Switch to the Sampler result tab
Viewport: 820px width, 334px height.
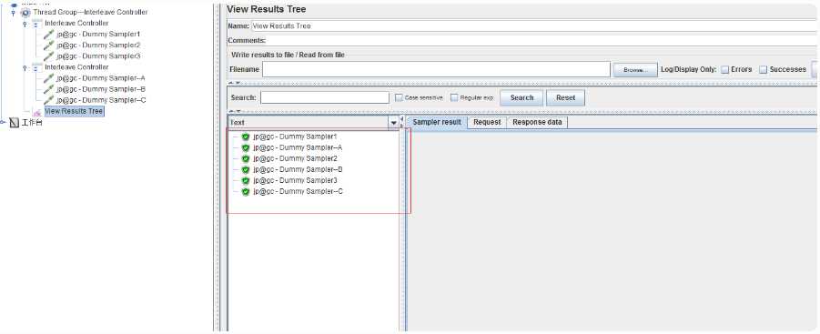[437, 122]
